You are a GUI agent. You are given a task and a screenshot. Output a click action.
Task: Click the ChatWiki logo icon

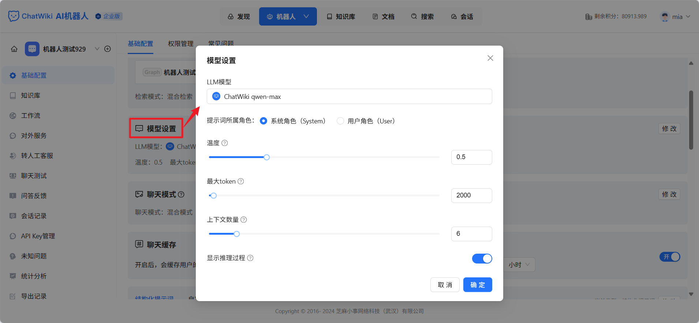[x=14, y=16]
